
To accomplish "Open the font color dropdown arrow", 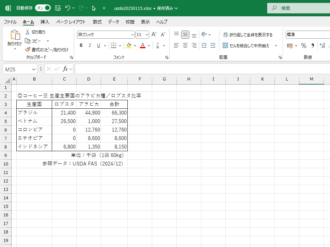I will coord(149,46).
